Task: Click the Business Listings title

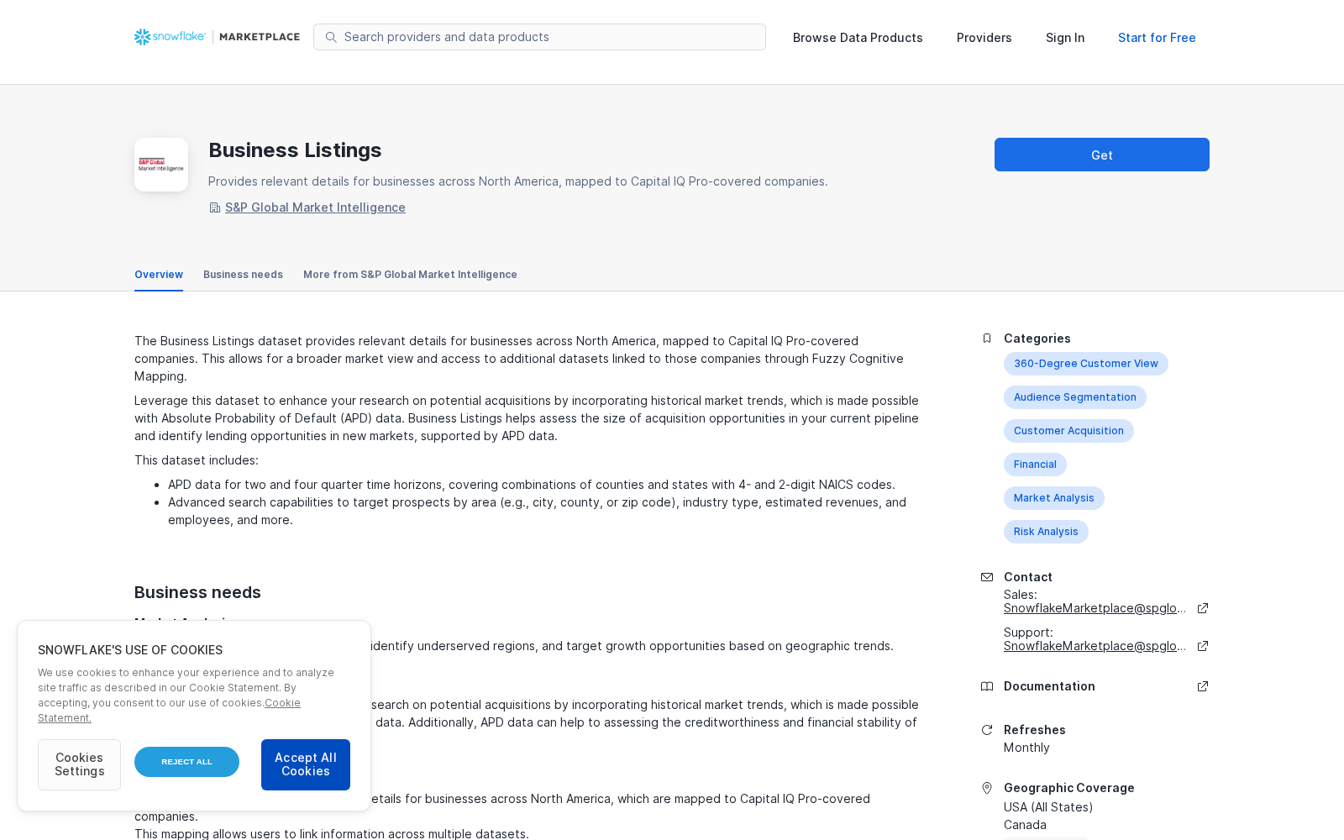Action: pyautogui.click(x=295, y=150)
